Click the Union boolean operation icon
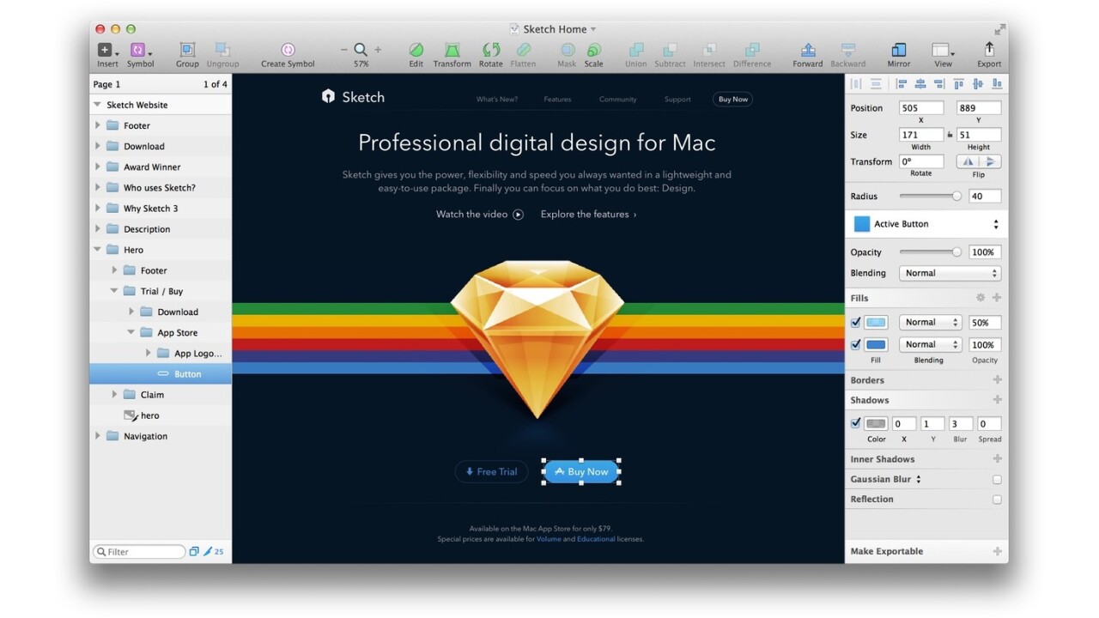1099x618 pixels. pos(635,51)
